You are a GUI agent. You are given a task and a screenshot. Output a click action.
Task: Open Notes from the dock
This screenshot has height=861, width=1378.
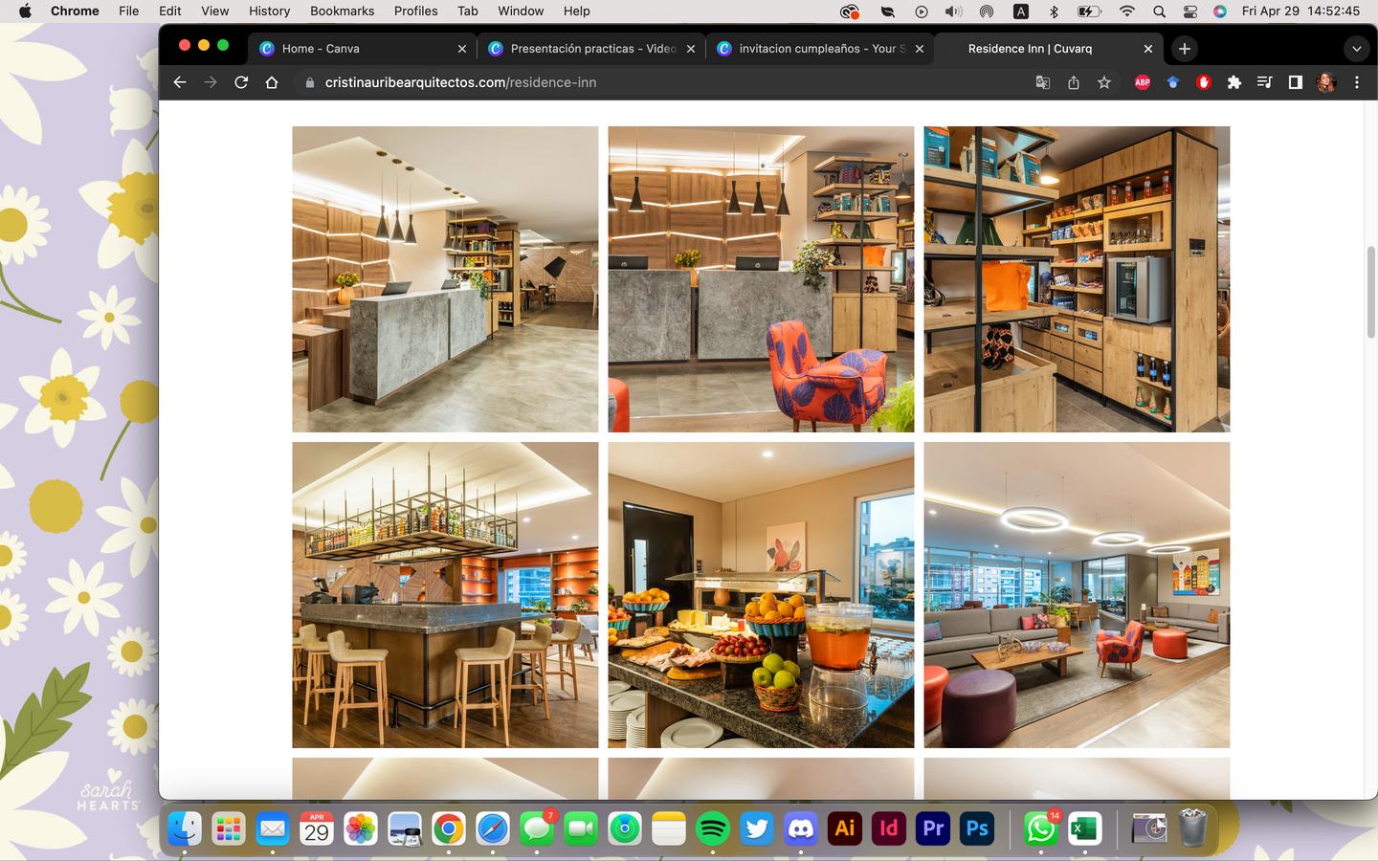pos(669,828)
